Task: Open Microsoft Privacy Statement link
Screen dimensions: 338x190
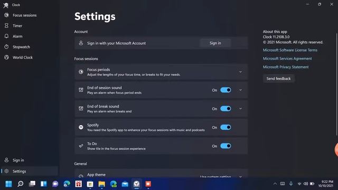Action: (286, 67)
